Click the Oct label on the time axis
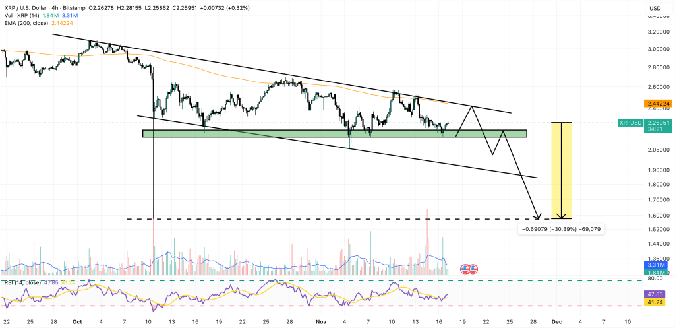Image resolution: width=675 pixels, height=328 pixels. coord(76,321)
